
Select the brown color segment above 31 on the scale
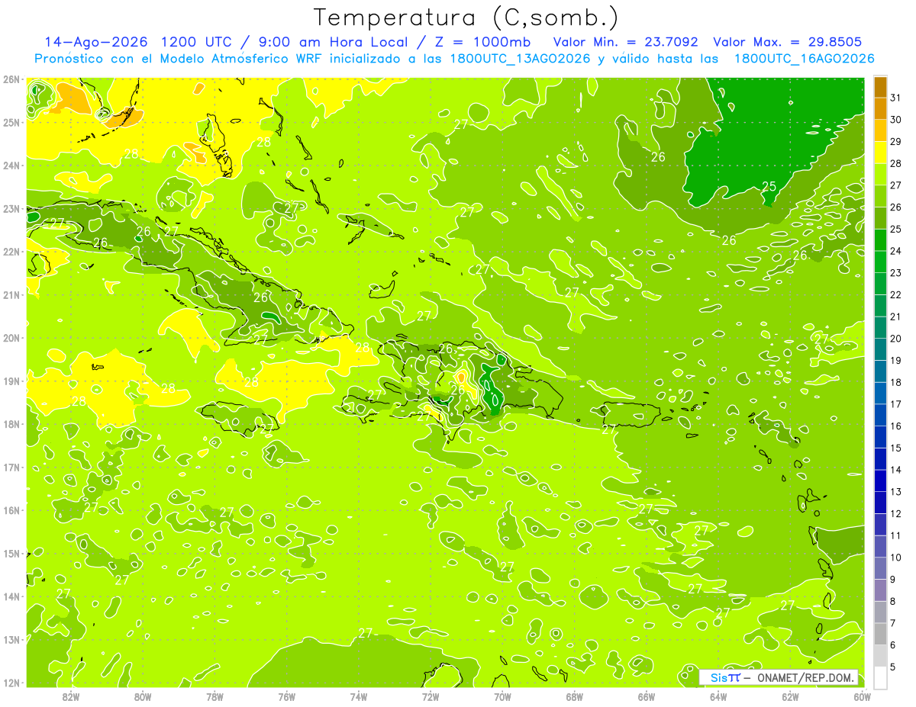tap(880, 87)
